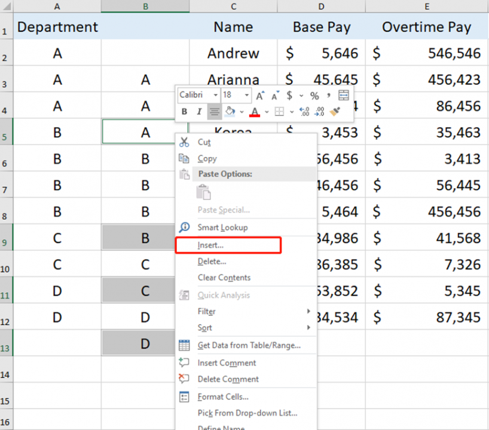Select column B header

pyautogui.click(x=145, y=6)
